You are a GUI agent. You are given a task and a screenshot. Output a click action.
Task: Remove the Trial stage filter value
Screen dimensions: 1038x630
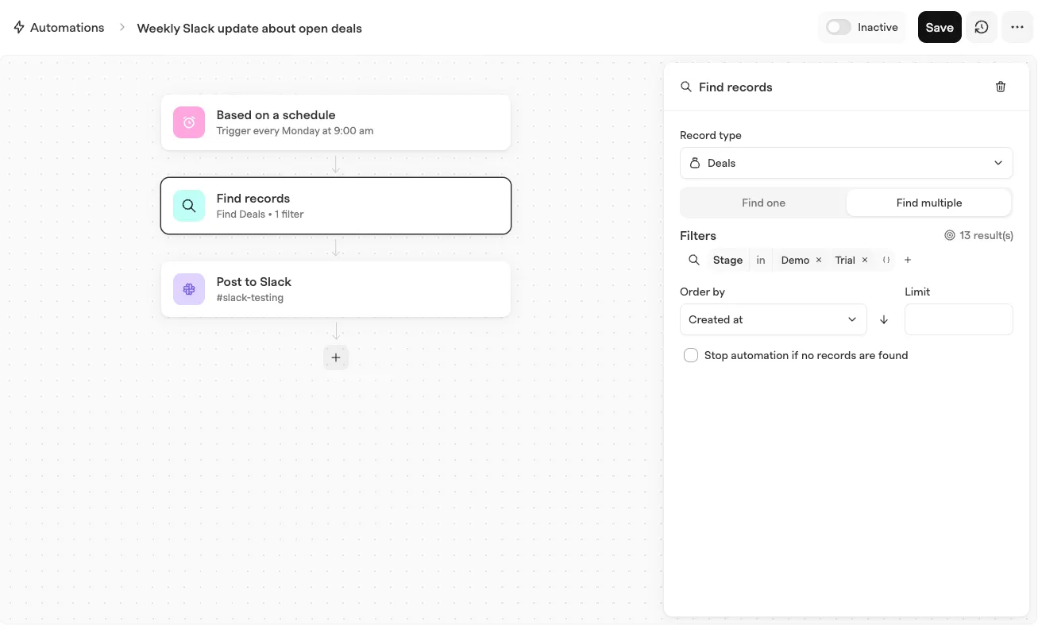(865, 260)
